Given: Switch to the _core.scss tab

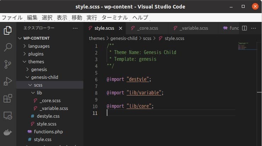Looking at the screenshot, I should coord(148,28).
